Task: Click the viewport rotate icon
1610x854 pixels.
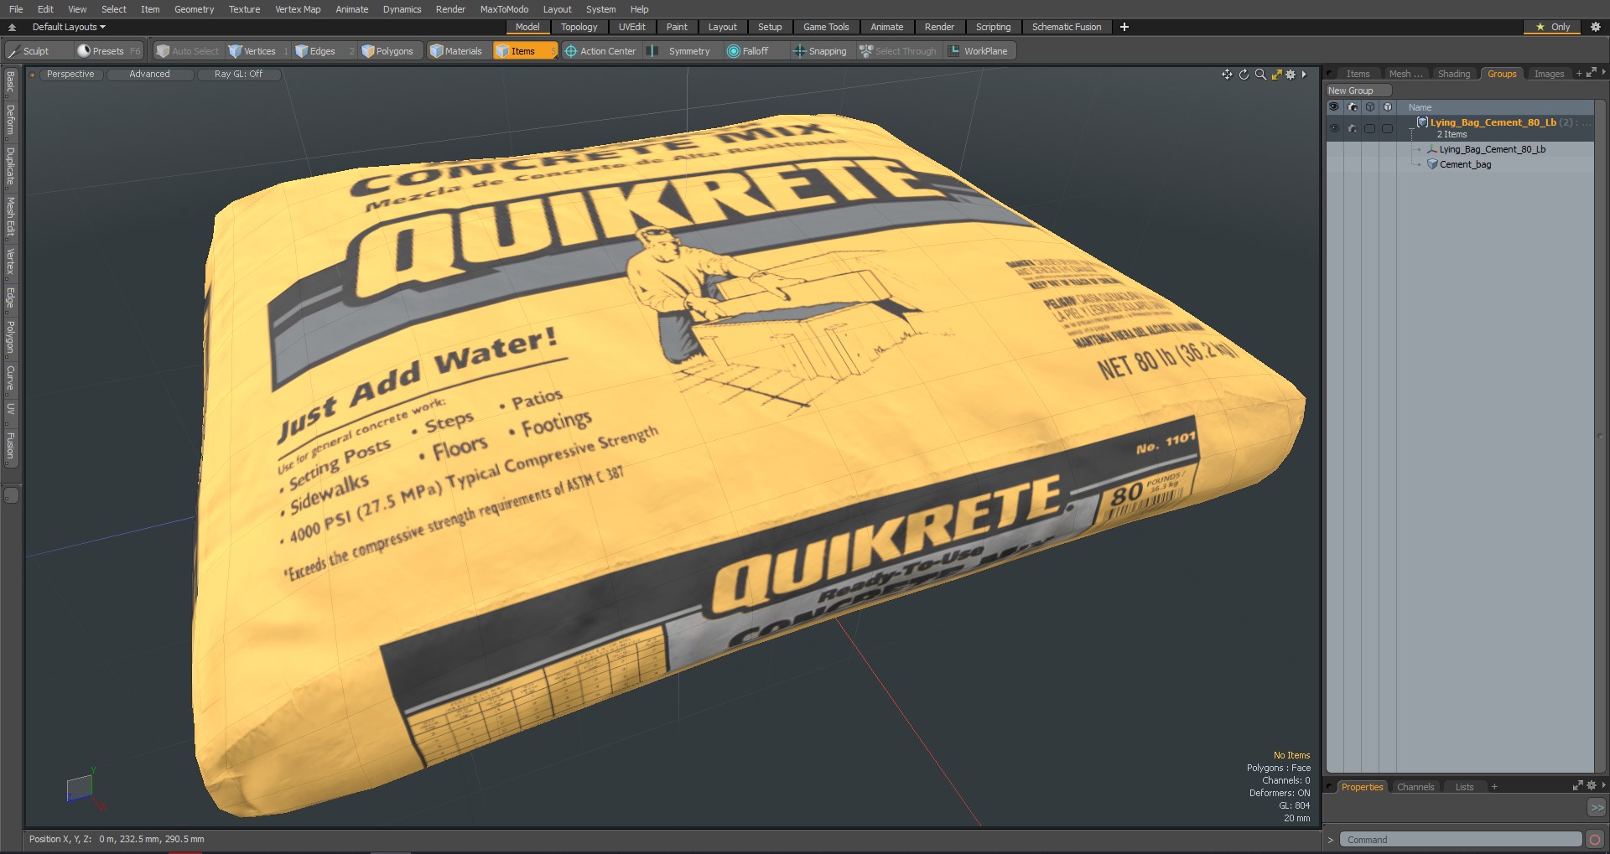Action: pyautogui.click(x=1244, y=75)
